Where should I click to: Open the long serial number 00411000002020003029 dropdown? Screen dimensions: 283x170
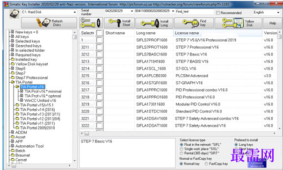(x=173, y=11)
